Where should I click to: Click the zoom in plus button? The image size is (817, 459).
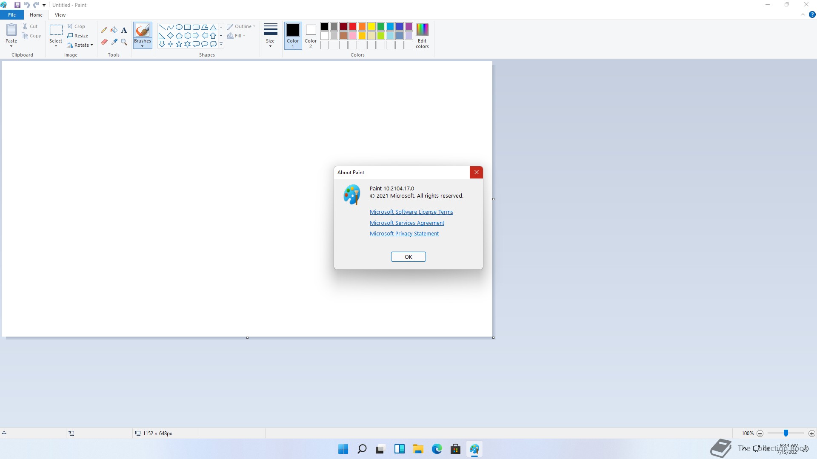(x=811, y=433)
